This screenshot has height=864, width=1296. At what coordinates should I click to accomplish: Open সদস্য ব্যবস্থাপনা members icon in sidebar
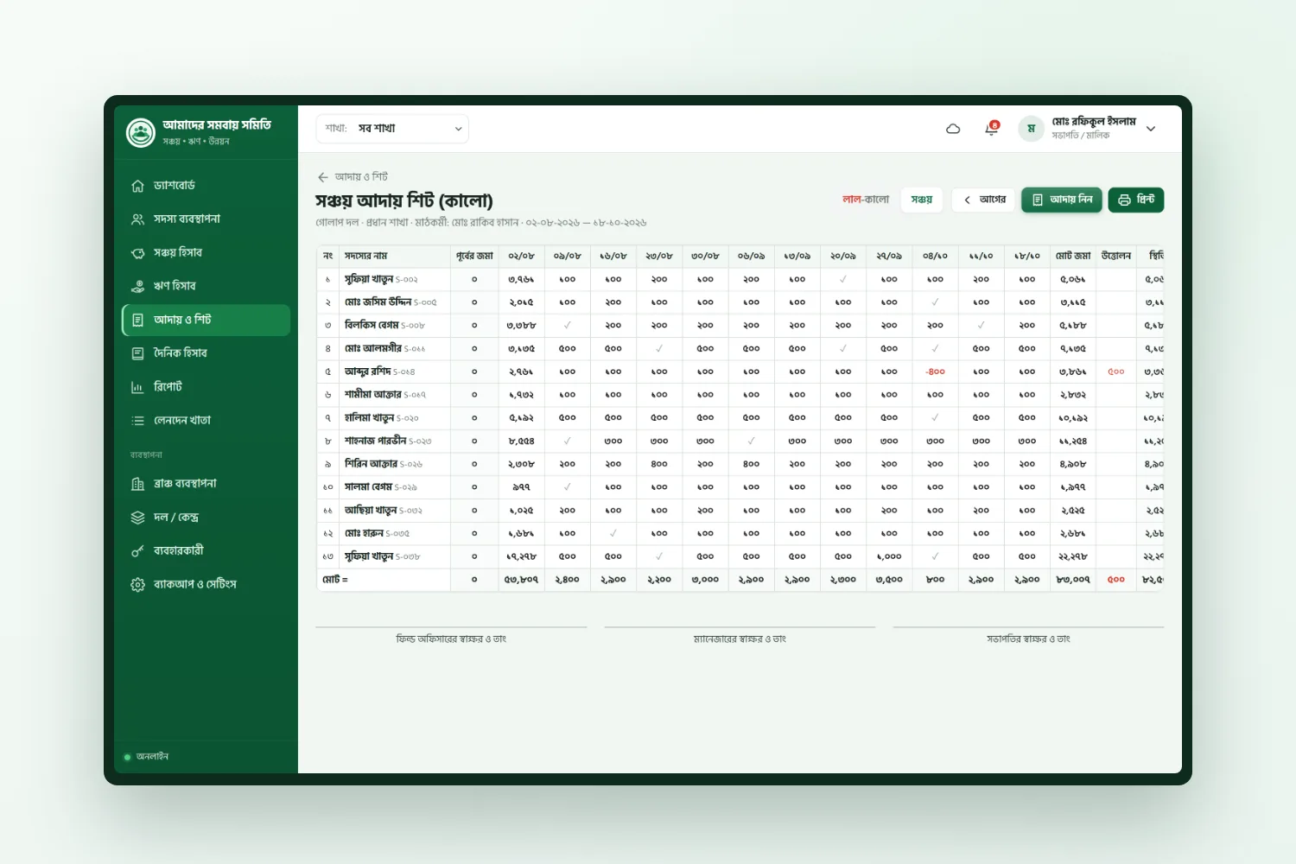(x=137, y=219)
